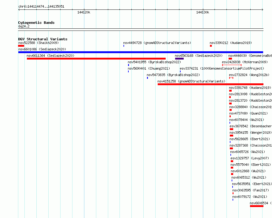Click the purple nsv6563168 variant bar

pyautogui.click(x=179, y=59)
